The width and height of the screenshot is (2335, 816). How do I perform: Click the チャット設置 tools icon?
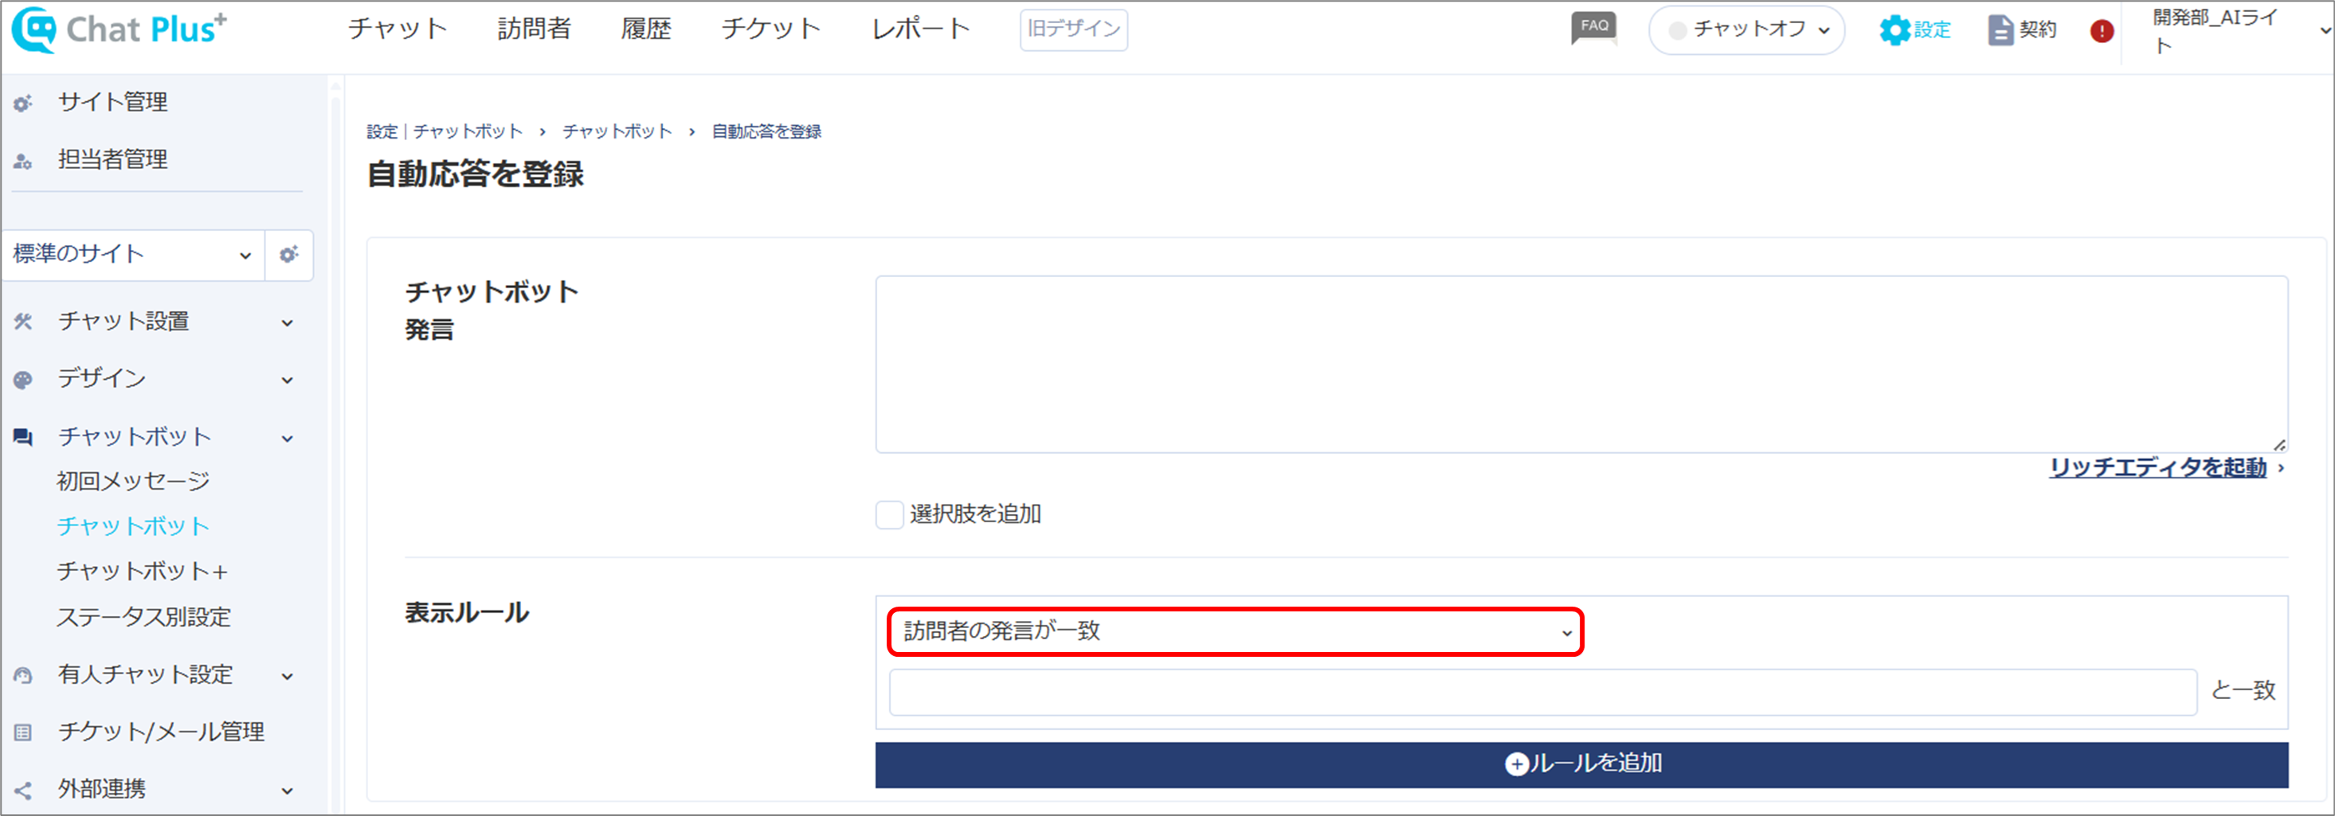[x=22, y=322]
